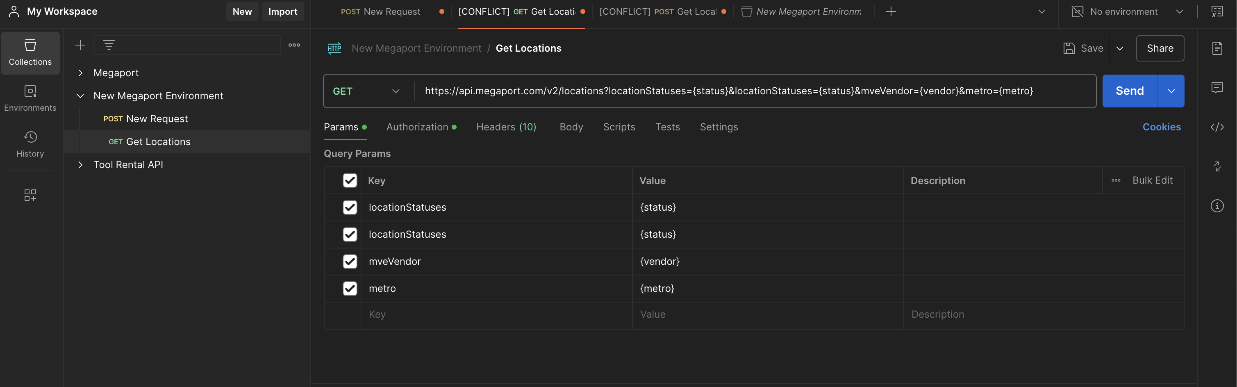The height and width of the screenshot is (387, 1237).
Task: Open the configure workspace sidebar grid icon
Action: [30, 195]
